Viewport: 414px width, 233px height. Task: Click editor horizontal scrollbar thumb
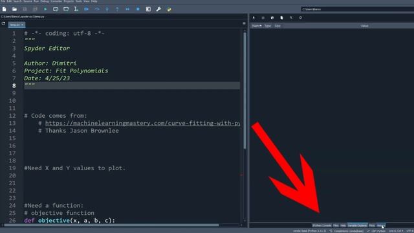tap(111, 225)
